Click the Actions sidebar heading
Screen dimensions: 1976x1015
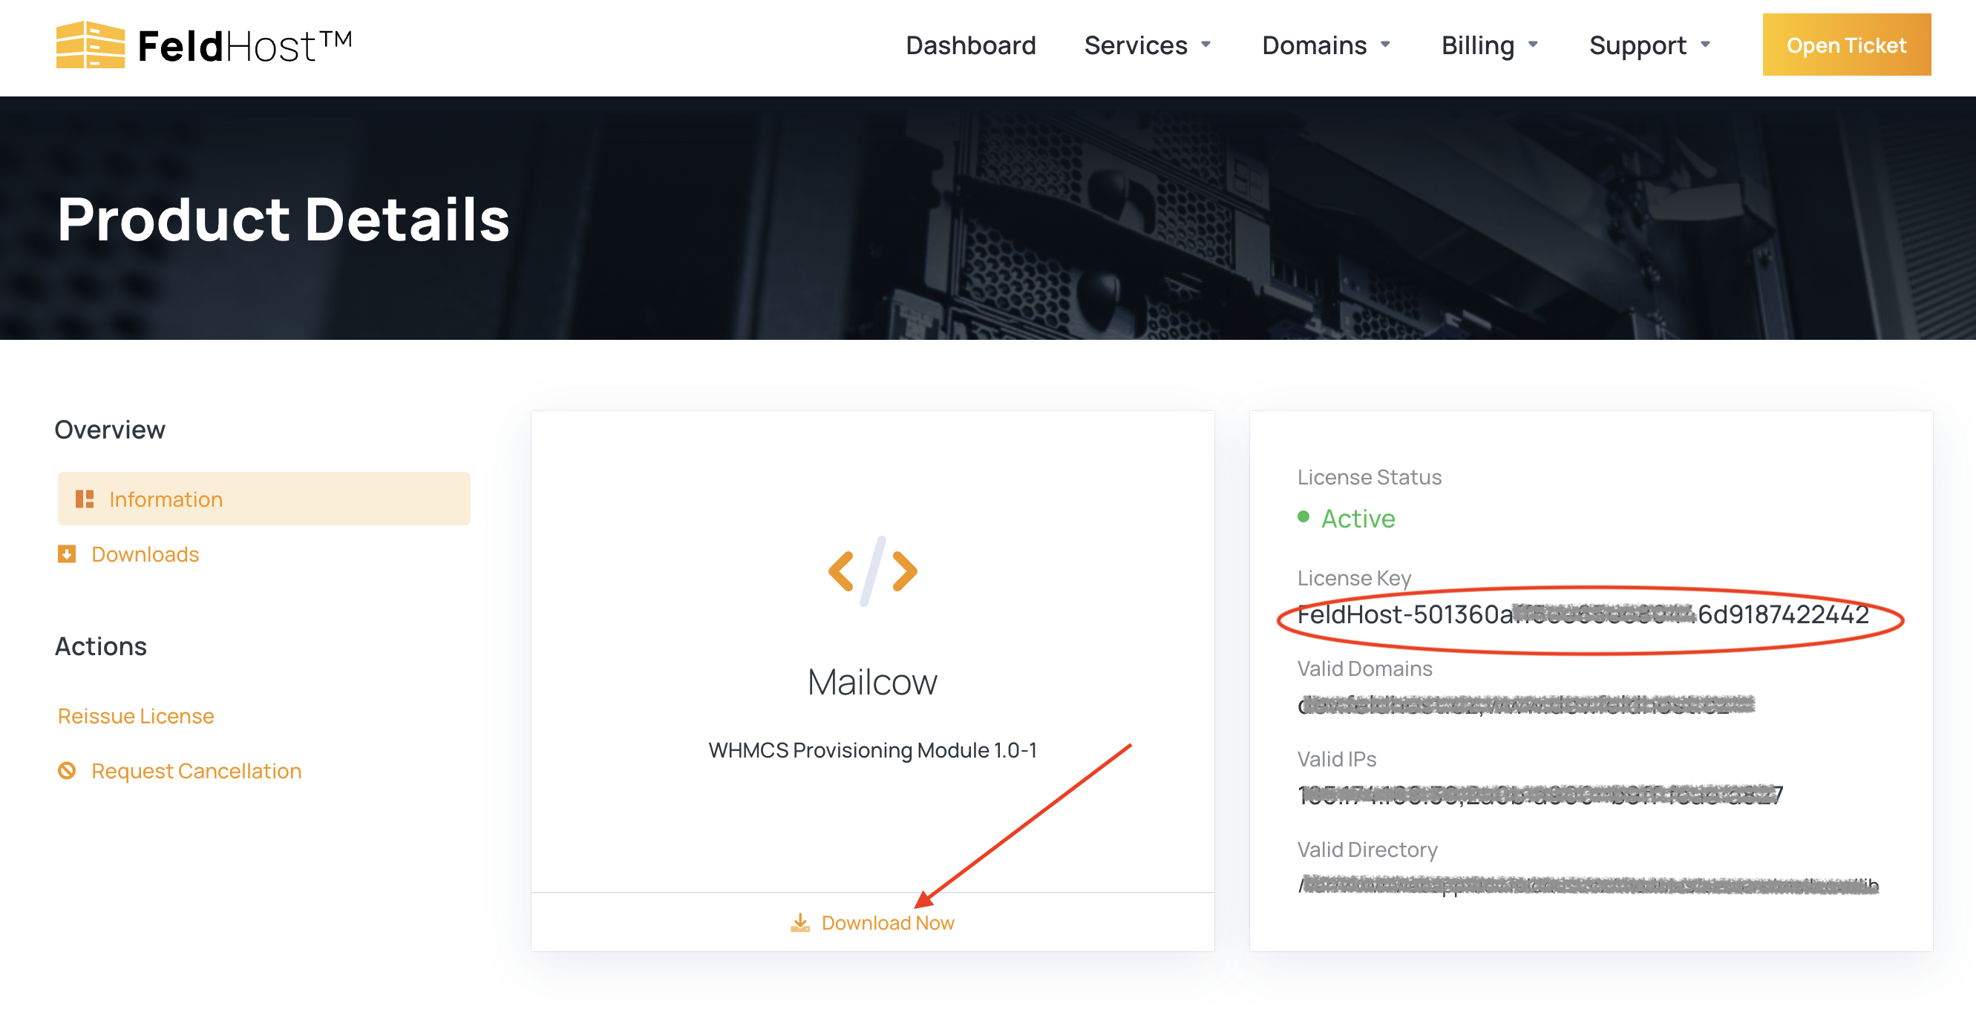pos(100,647)
